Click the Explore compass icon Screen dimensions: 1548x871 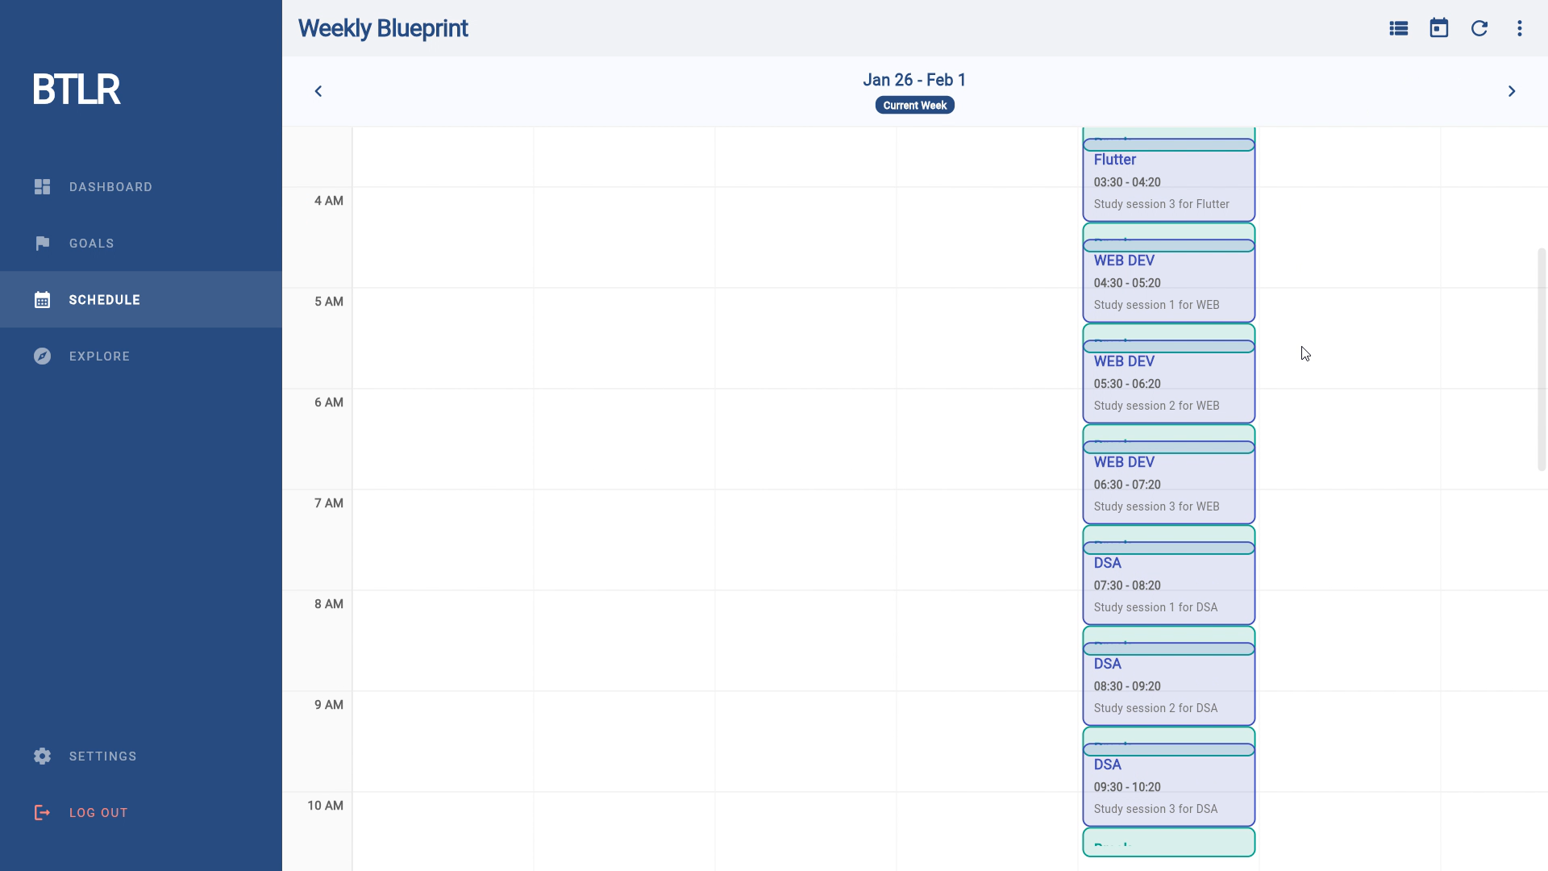point(43,356)
